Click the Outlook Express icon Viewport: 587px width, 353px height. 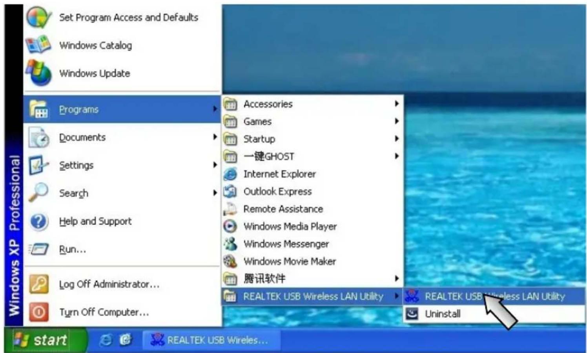point(230,191)
